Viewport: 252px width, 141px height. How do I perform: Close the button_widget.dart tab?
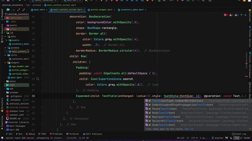click(x=114, y=10)
